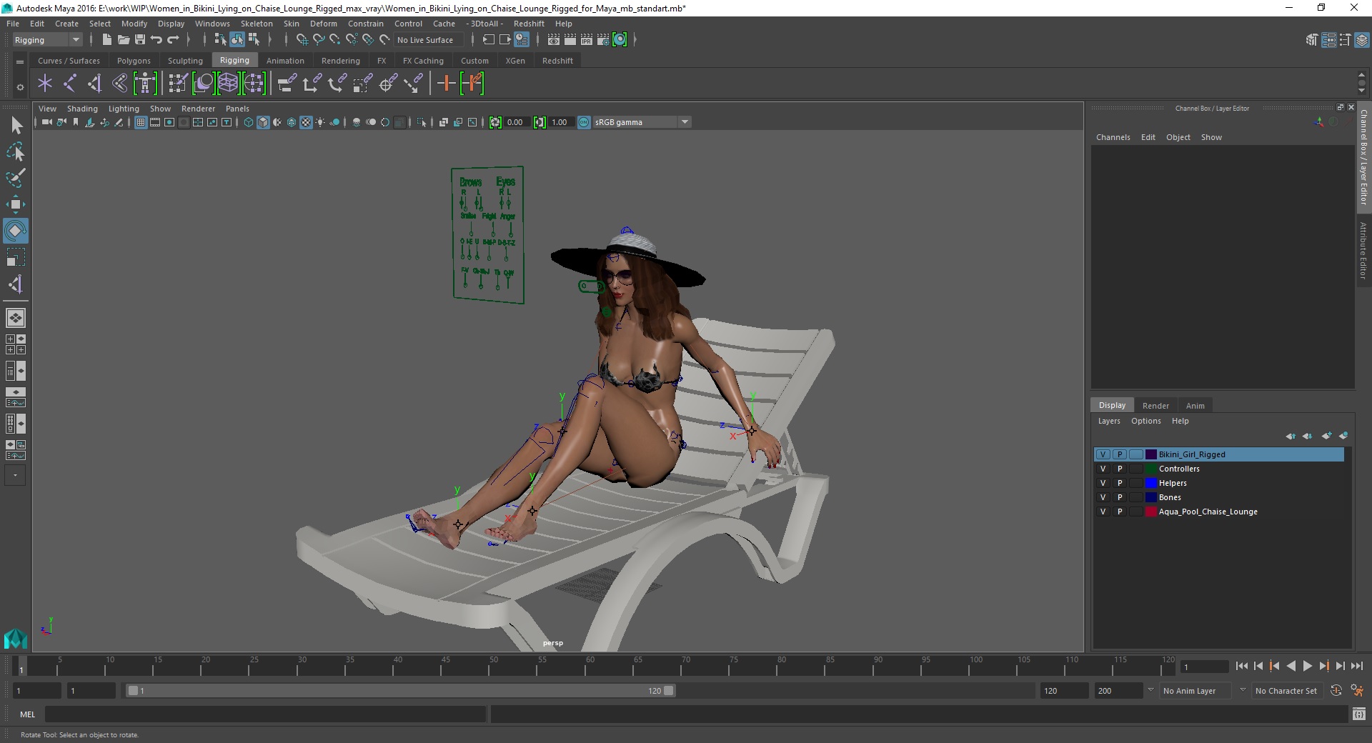Open the shelf options gear menu
Image resolution: width=1372 pixels, height=743 pixels.
tap(20, 87)
